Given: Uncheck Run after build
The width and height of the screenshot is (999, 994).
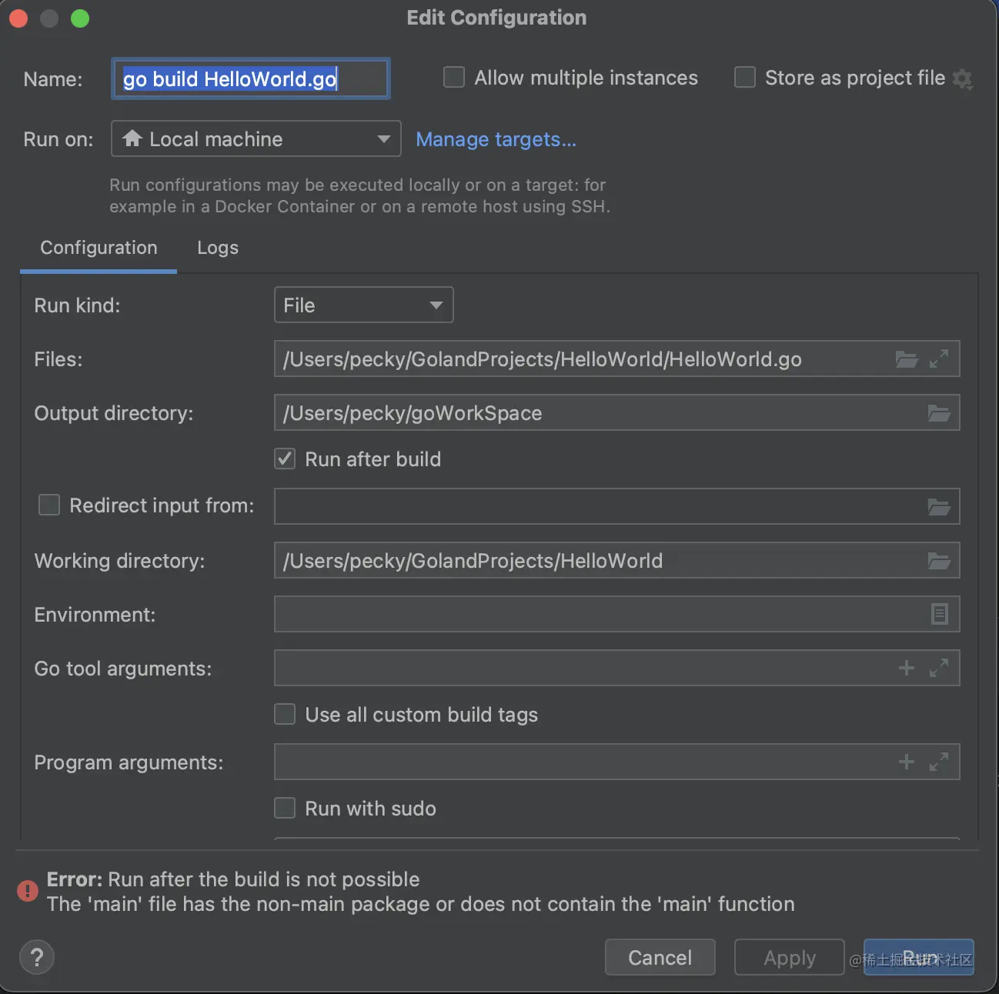Looking at the screenshot, I should pos(286,459).
